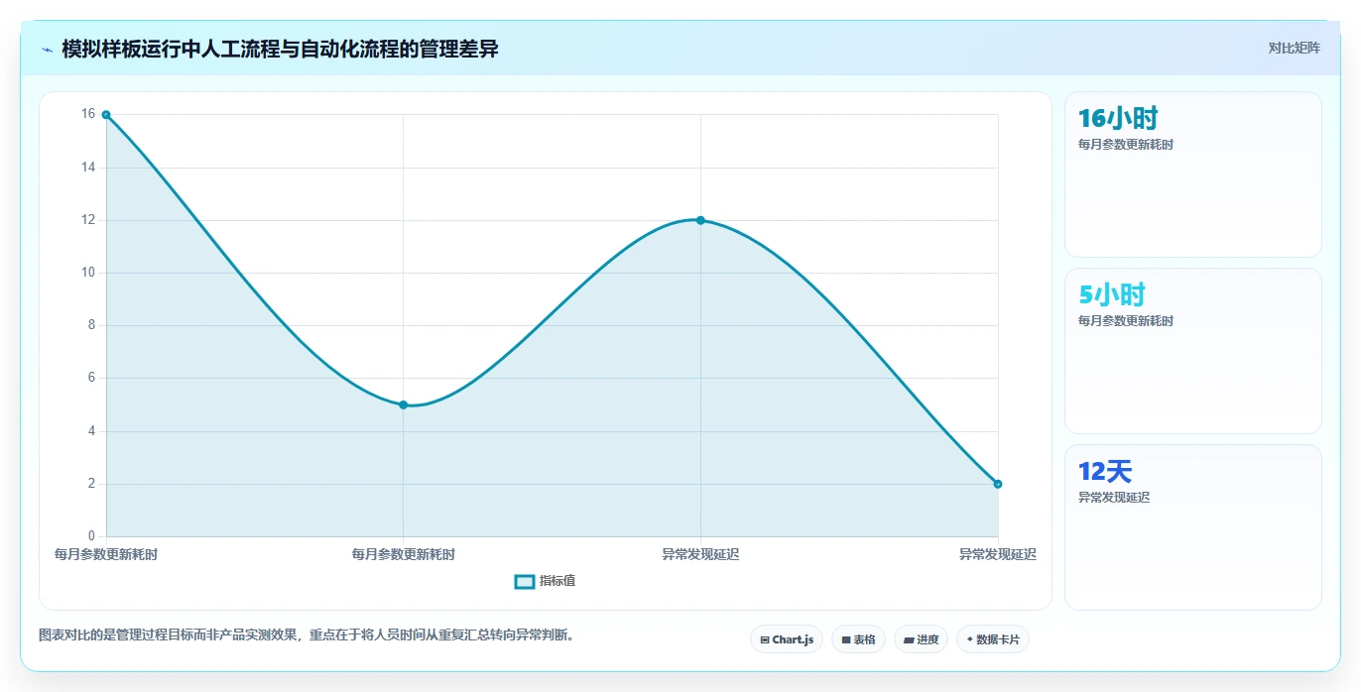Click the 异常发现延迟 caption under 12天
Screen dimensions: 1361x692
coord(1114,498)
